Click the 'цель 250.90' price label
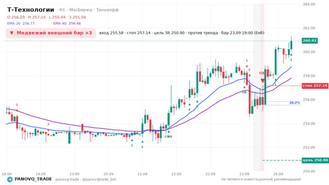Viewport: 329px width, 185px height. [315, 160]
